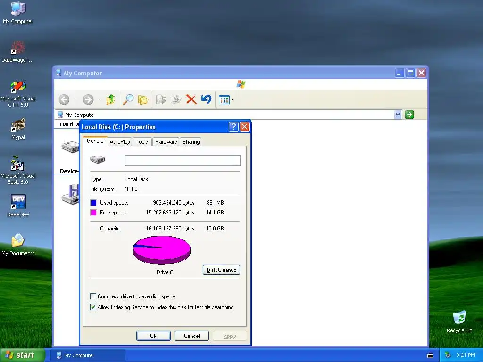Image resolution: width=483 pixels, height=362 pixels.
Task: Click the Windows flag logo in Explorer
Action: click(241, 84)
